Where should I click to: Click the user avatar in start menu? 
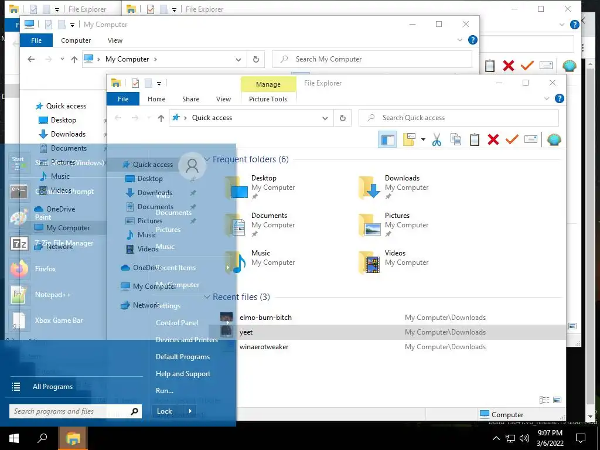(x=192, y=166)
